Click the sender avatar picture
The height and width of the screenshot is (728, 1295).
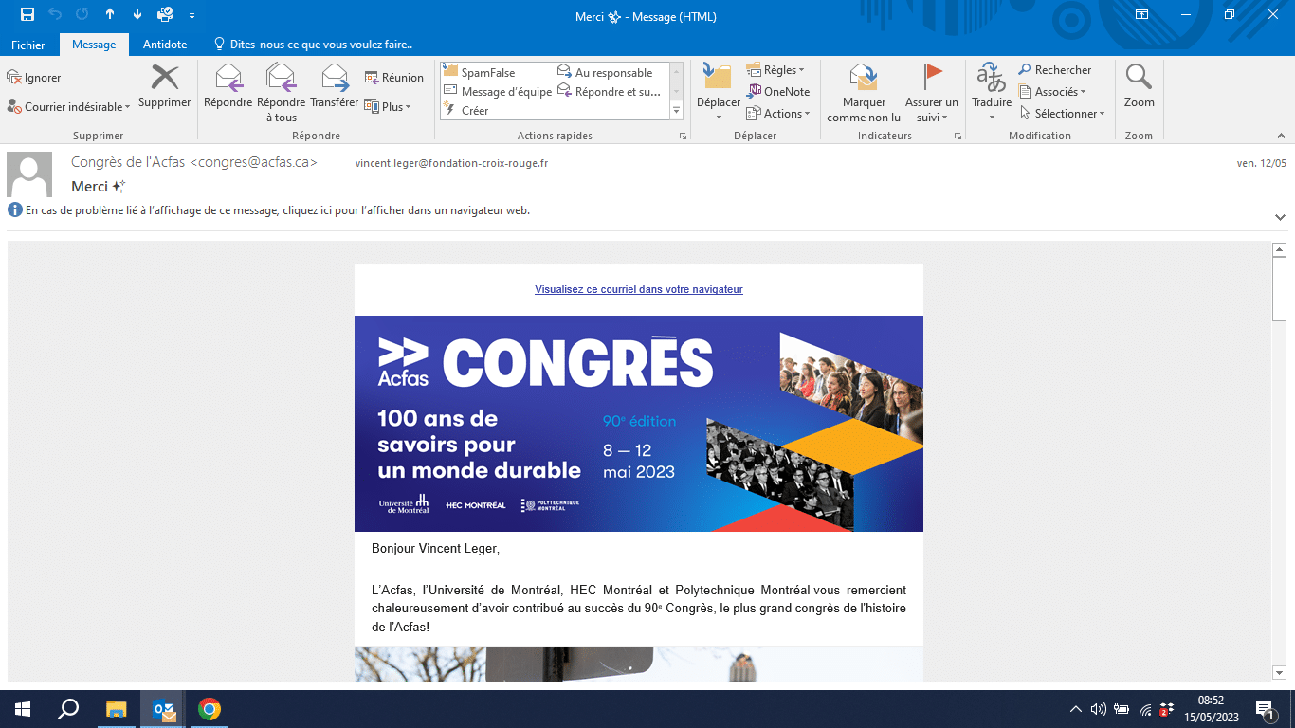(x=29, y=174)
